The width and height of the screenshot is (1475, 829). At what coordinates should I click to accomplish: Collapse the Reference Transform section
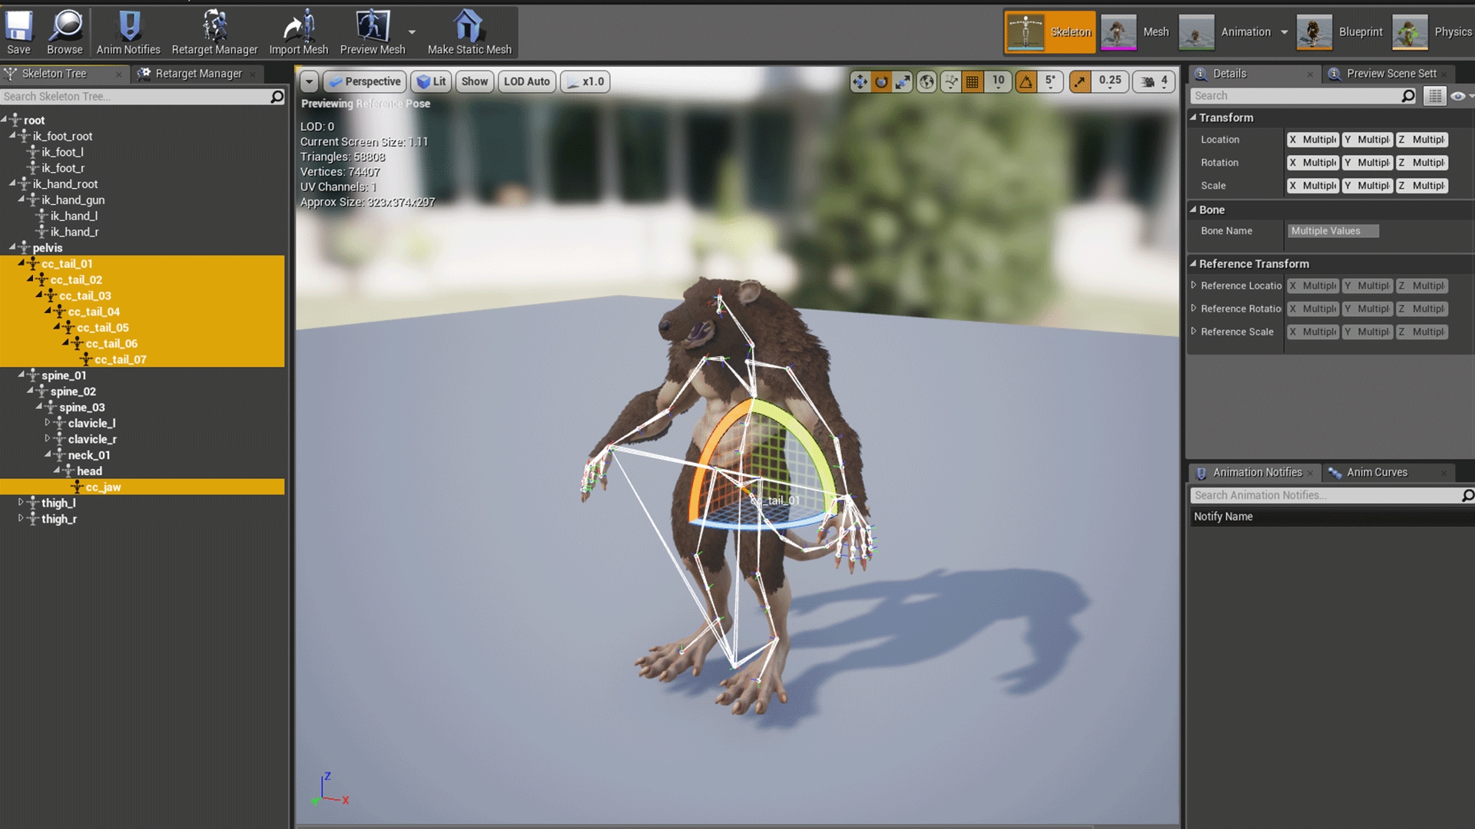click(x=1194, y=263)
